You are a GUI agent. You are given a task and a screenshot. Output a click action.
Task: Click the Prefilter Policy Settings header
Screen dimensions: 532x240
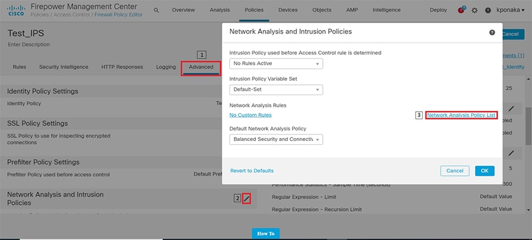pyautogui.click(x=43, y=162)
